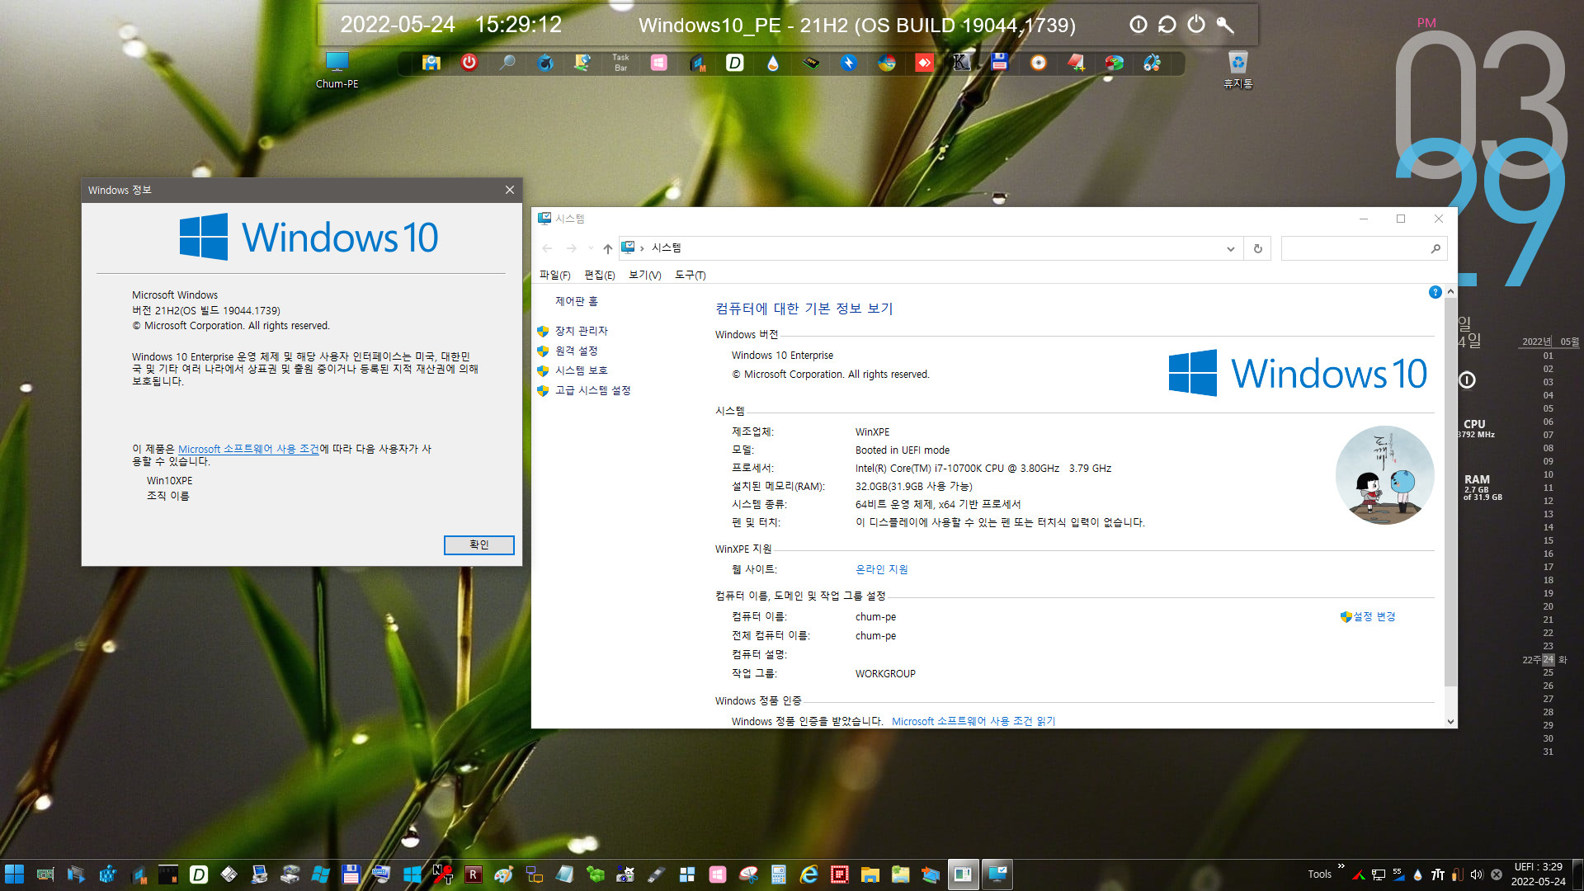1584x891 pixels.
Task: Launch the red R icon on the taskbar
Action: pos(474,874)
